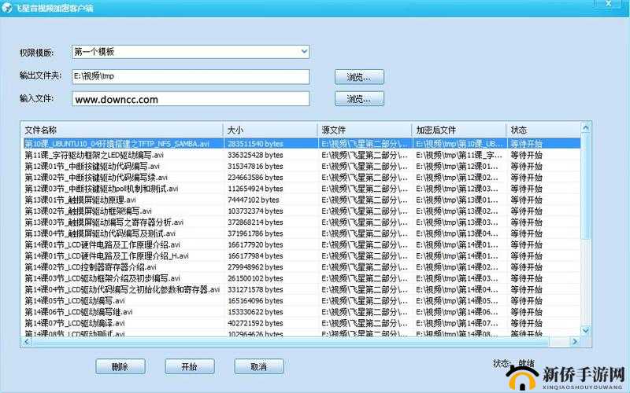Click size cell 336325428 bytes
This screenshot has height=393, width=630.
tap(255, 155)
